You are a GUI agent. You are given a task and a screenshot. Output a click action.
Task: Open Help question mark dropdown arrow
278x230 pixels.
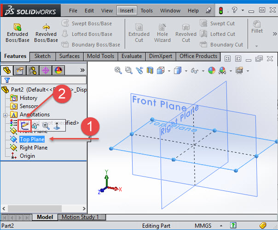click(243, 10)
